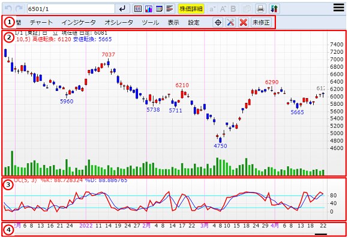Click the 4600 price axis label
Screen dimensions: 348x238
(x=337, y=148)
